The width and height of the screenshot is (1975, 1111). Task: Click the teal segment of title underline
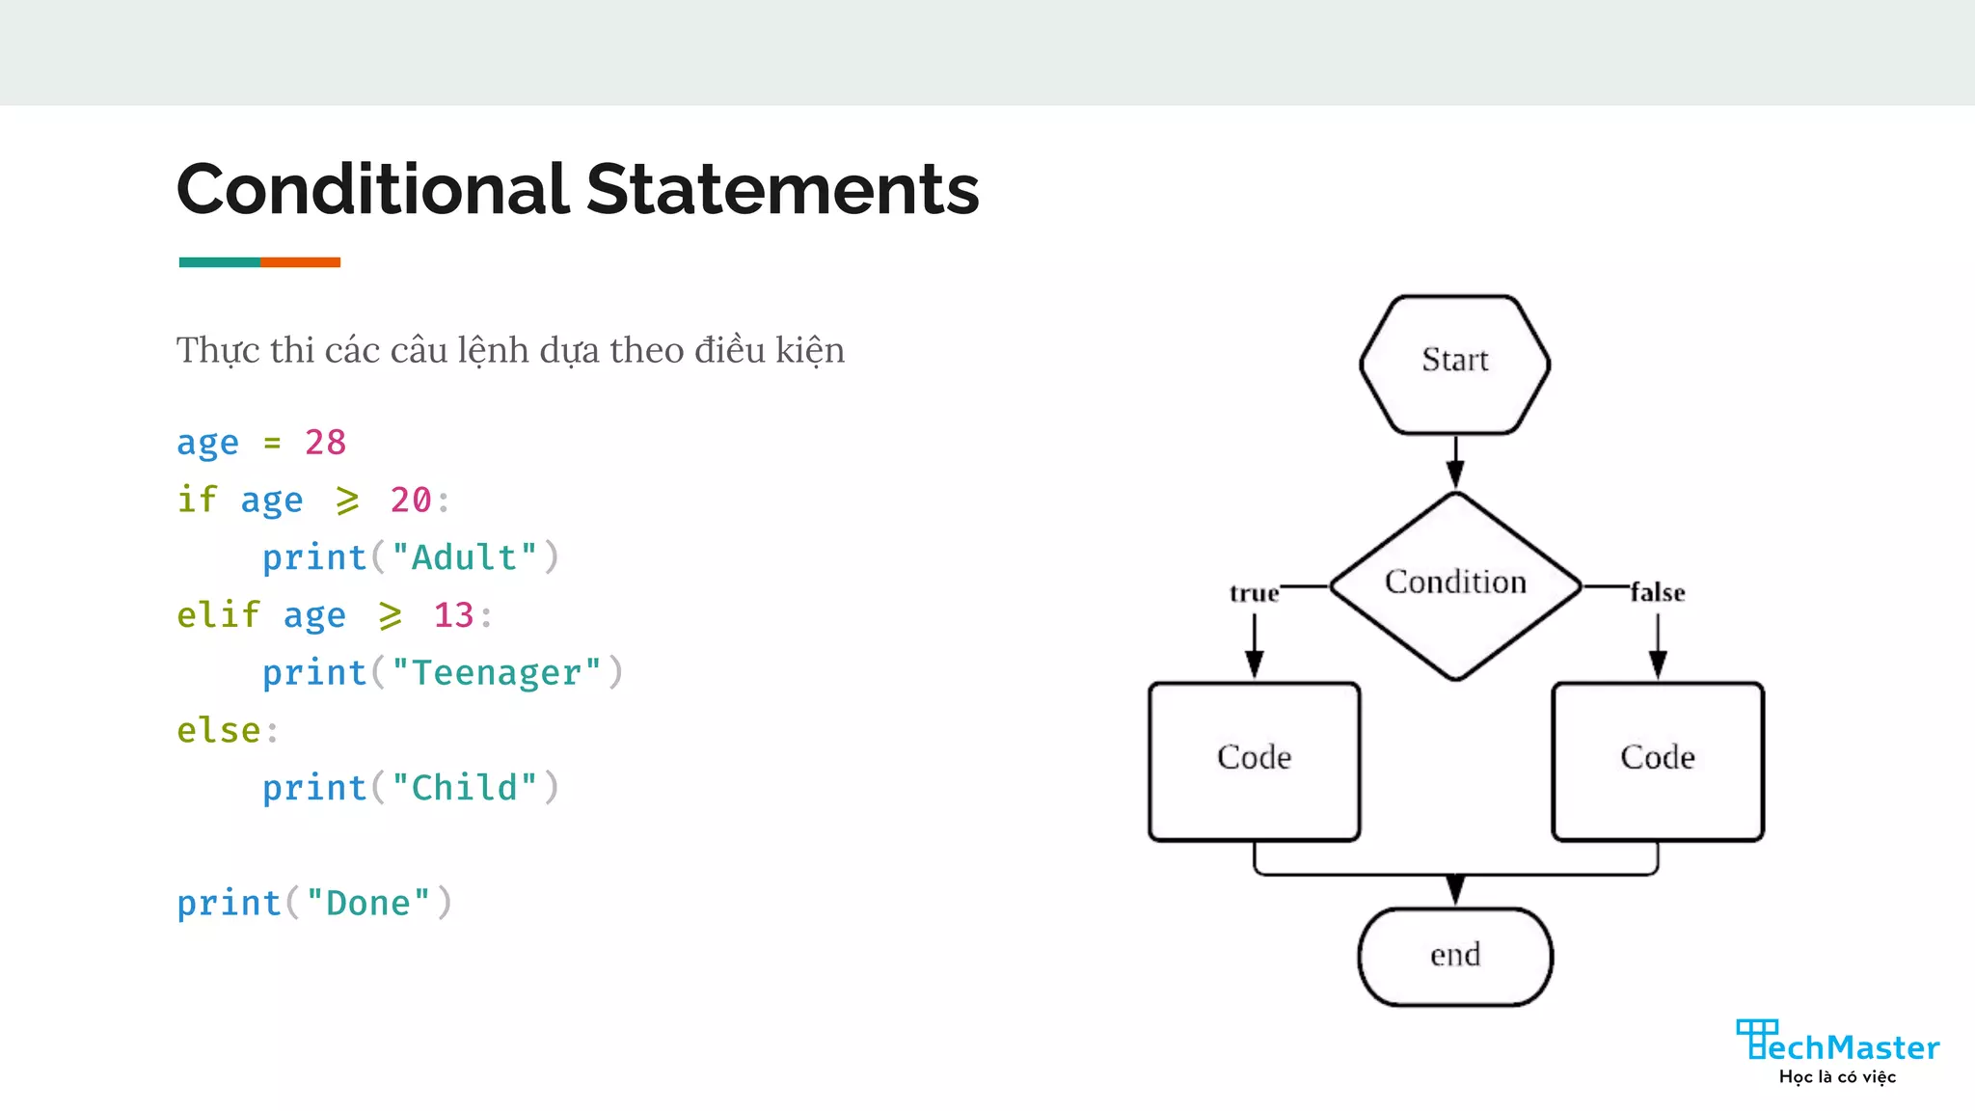tap(219, 262)
